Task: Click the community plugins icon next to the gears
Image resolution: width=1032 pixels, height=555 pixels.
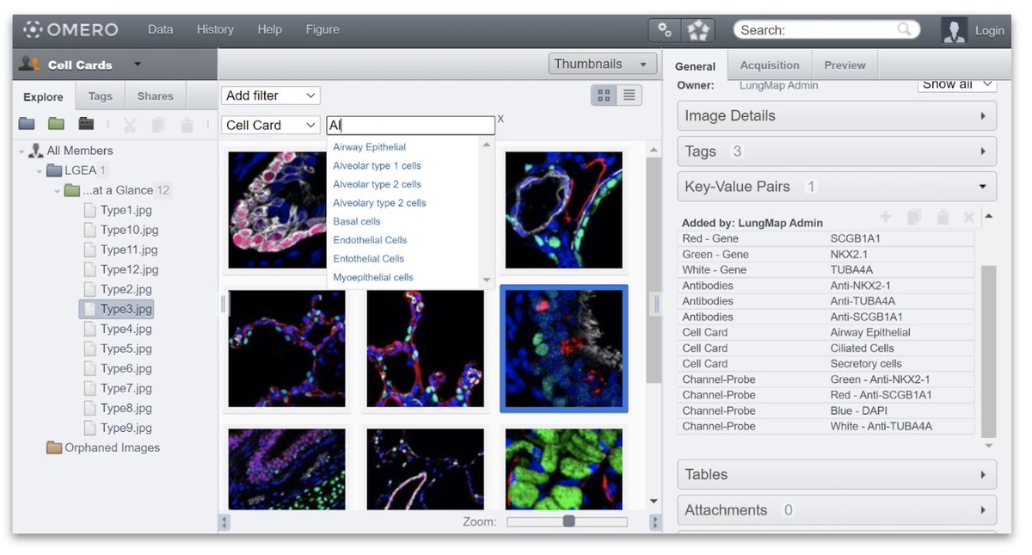Action: tap(698, 29)
